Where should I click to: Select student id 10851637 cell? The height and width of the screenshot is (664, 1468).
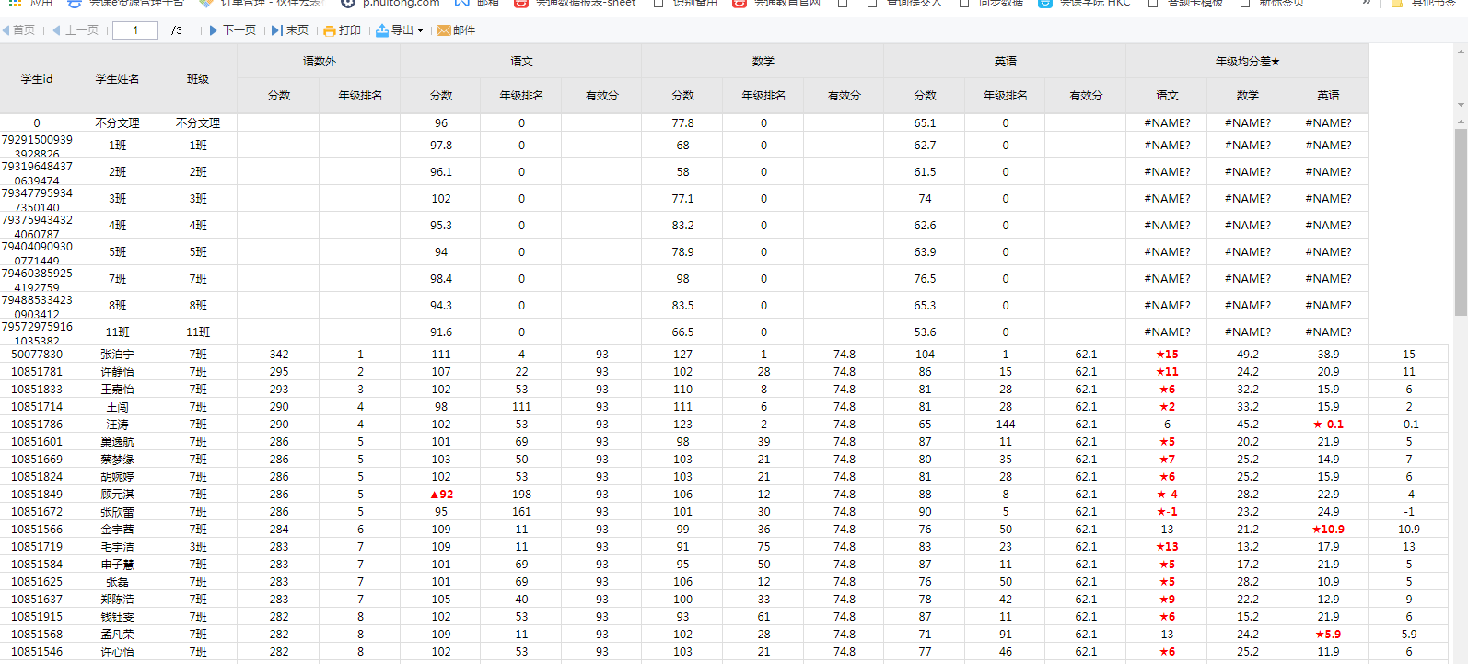[x=37, y=600]
